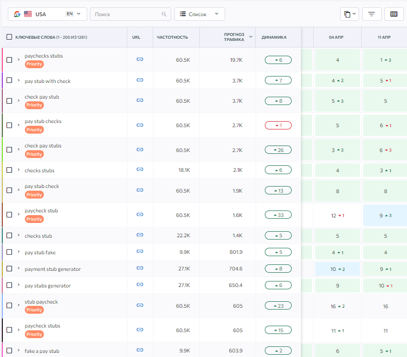Click dynamics badge +23 for stub paycheck

coord(278,306)
